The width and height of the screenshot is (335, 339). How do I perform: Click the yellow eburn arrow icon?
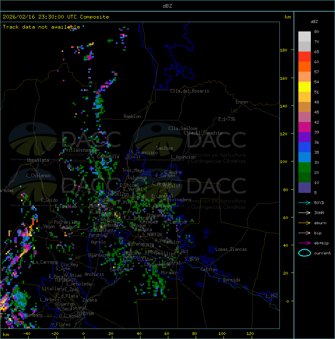pyautogui.click(x=304, y=223)
